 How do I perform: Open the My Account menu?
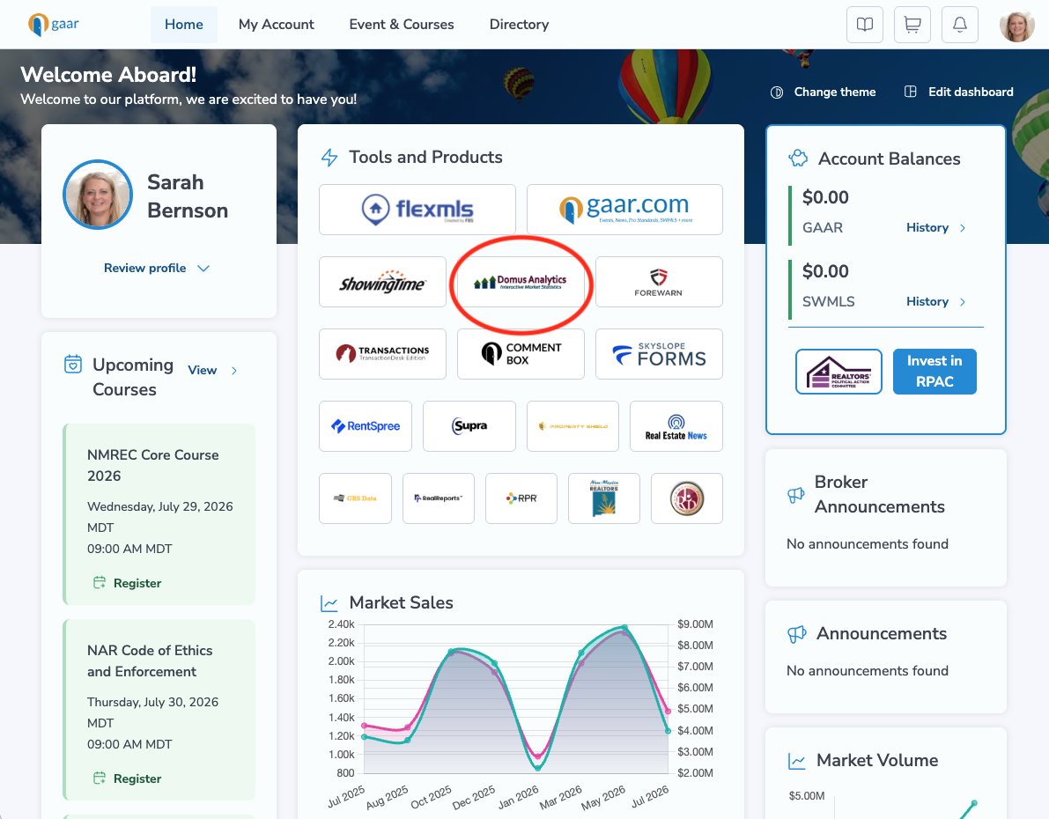click(x=277, y=25)
